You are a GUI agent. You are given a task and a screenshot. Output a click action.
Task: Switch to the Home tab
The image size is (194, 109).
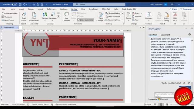pos(12,9)
